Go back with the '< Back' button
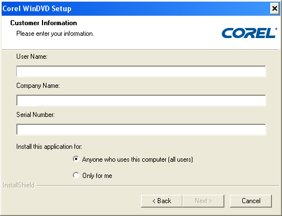This screenshot has height=216, width=282. tap(162, 201)
